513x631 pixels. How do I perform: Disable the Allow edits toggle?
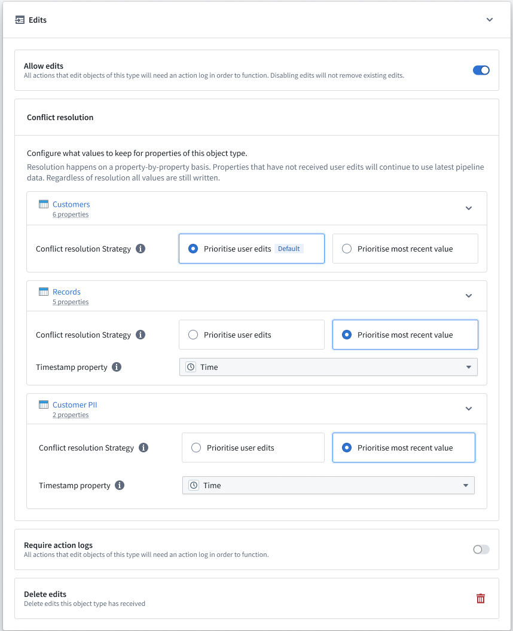coord(481,71)
